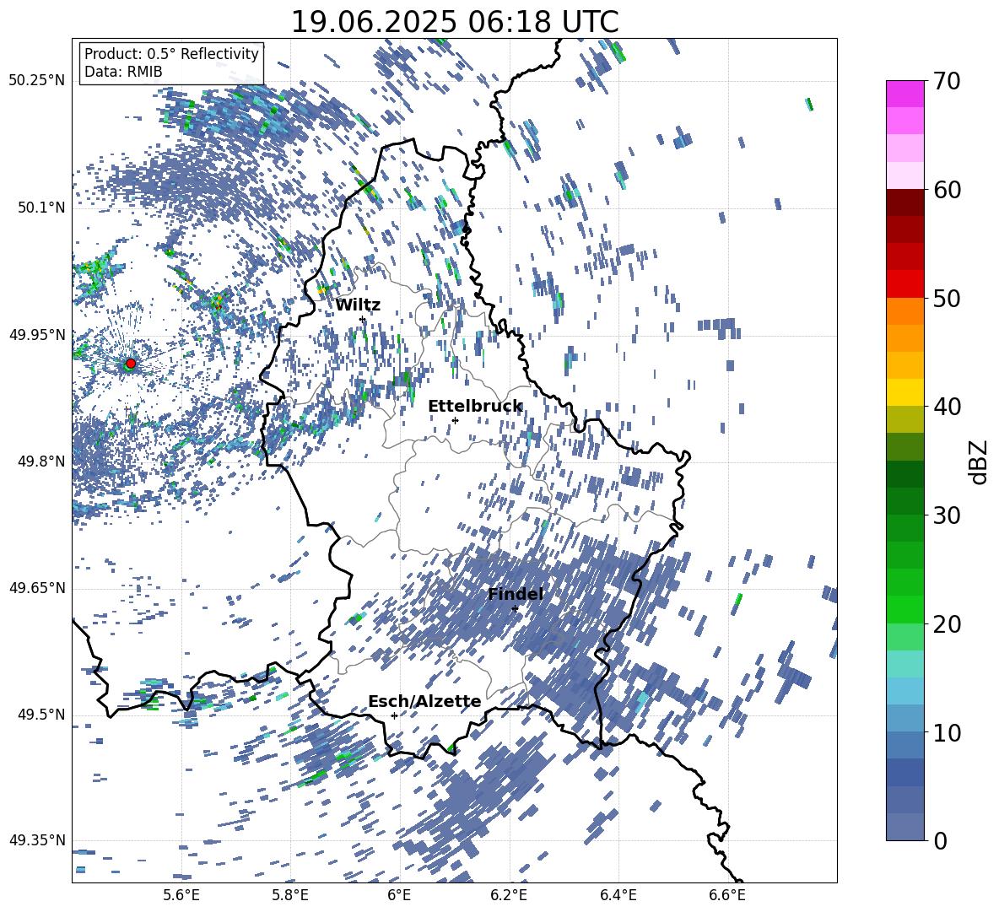
Task: Click the Product: 0.5° Reflectivity text
Action: [x=171, y=54]
